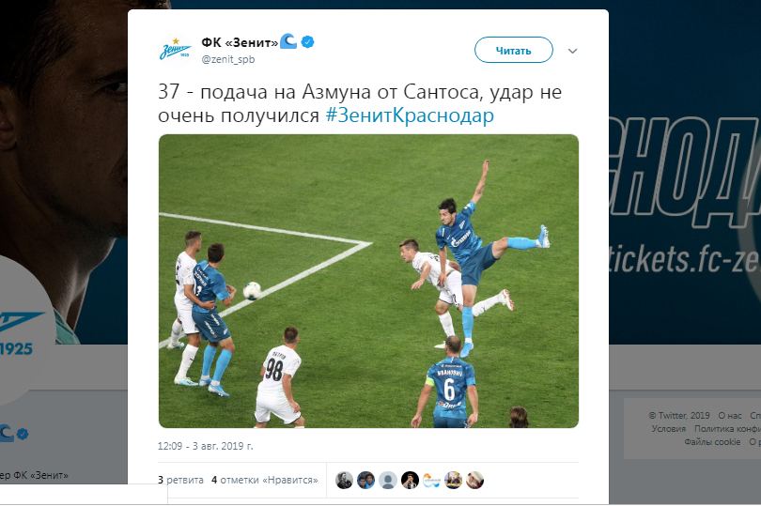The image size is (761, 506).
Task: Open the fifth liker avatar with wave logo
Action: (431, 480)
